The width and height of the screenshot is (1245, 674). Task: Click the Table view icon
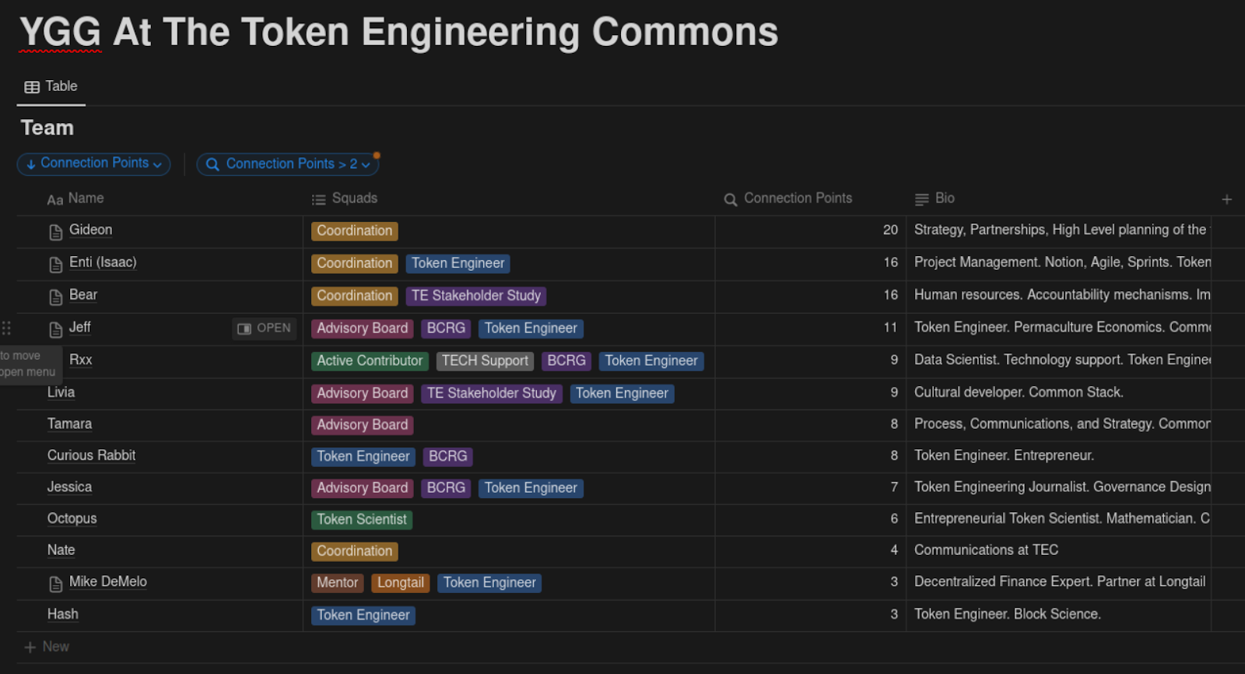coord(32,87)
